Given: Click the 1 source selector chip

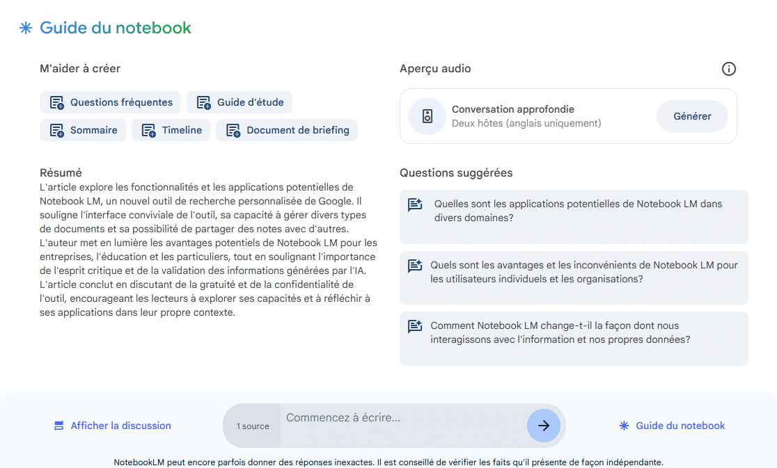Looking at the screenshot, I should pos(252,426).
